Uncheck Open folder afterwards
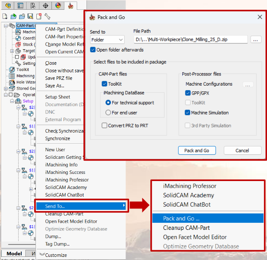 (x=93, y=50)
